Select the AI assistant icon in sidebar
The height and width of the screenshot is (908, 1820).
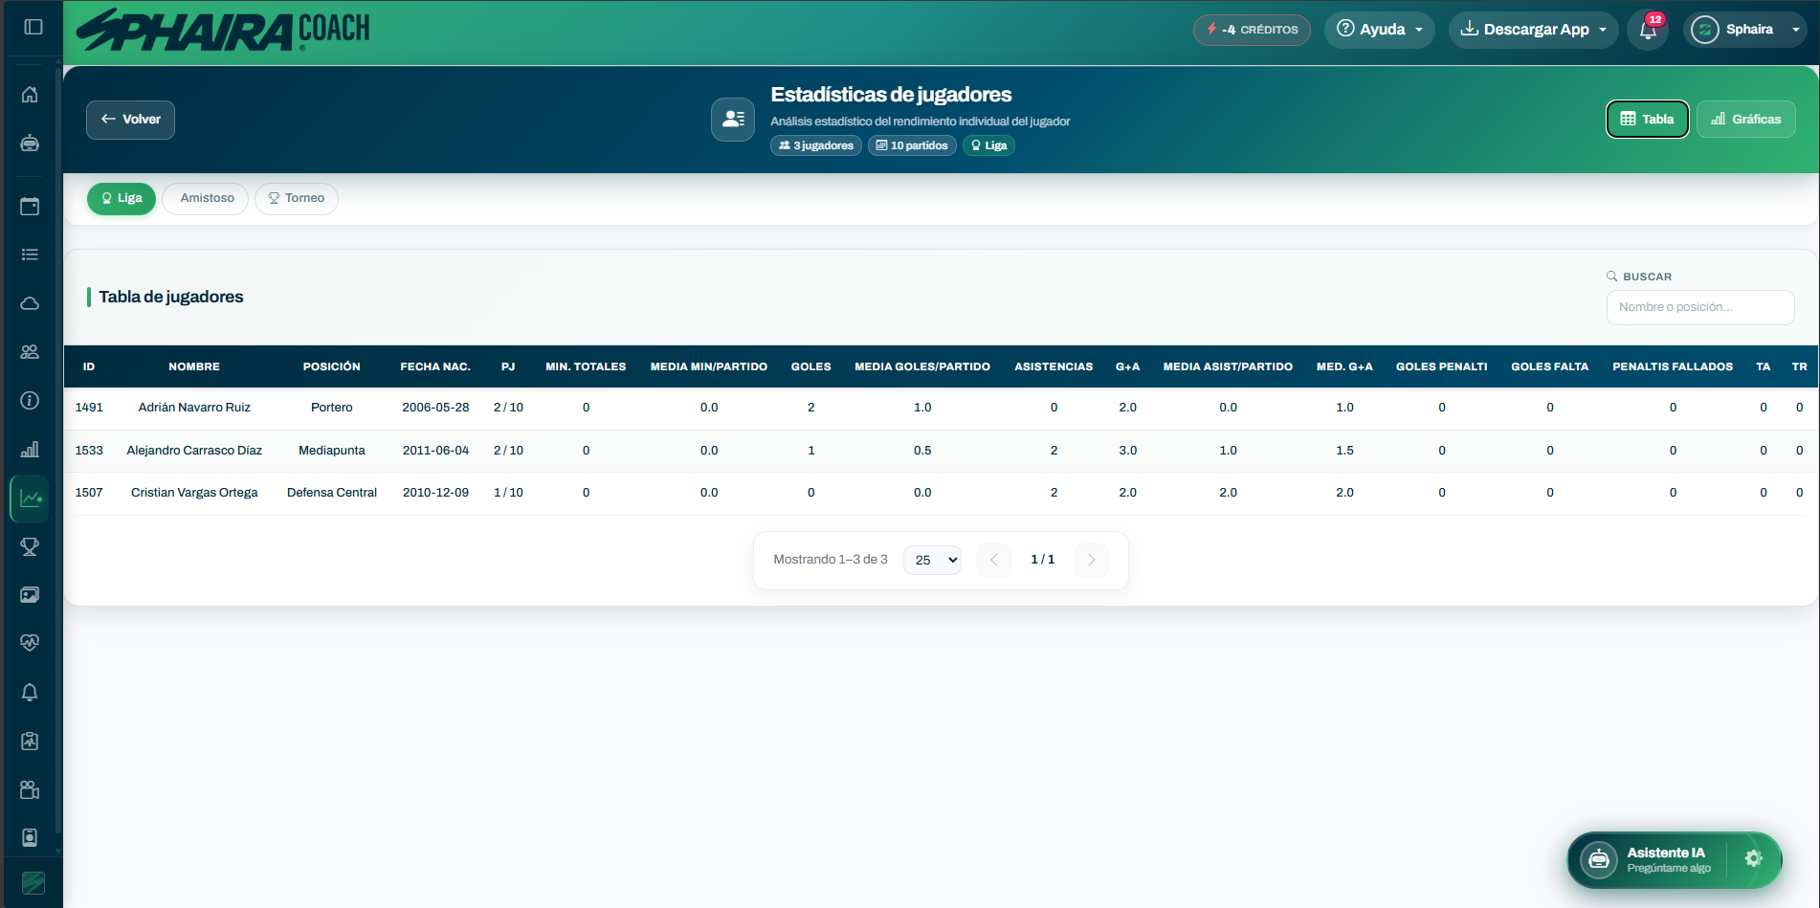pos(30,144)
